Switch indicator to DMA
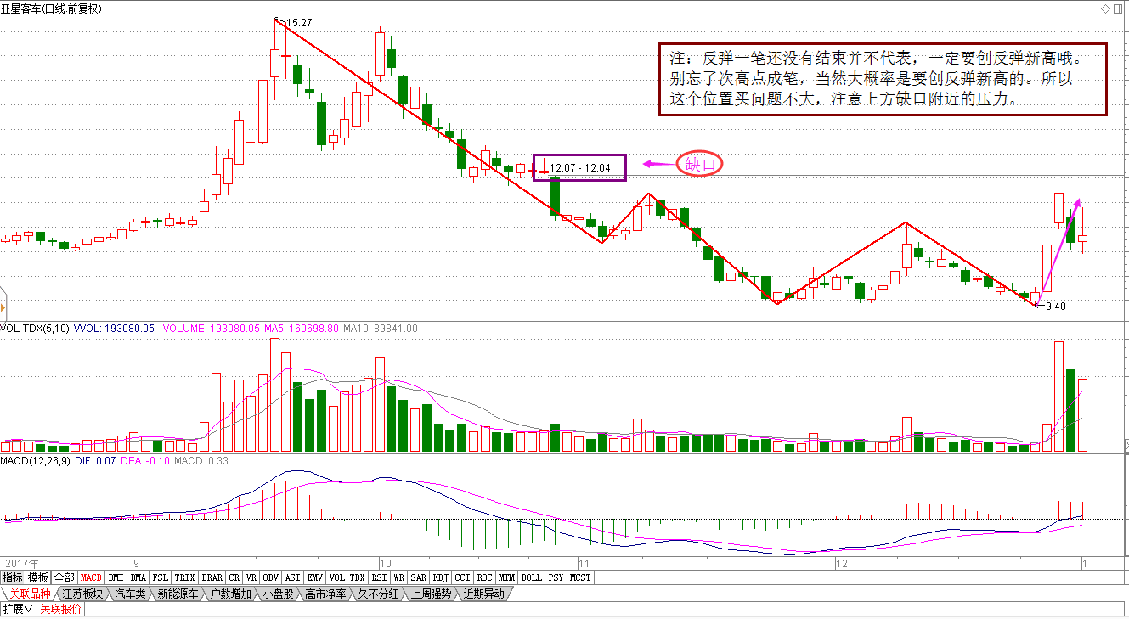The image size is (1129, 619). click(138, 577)
